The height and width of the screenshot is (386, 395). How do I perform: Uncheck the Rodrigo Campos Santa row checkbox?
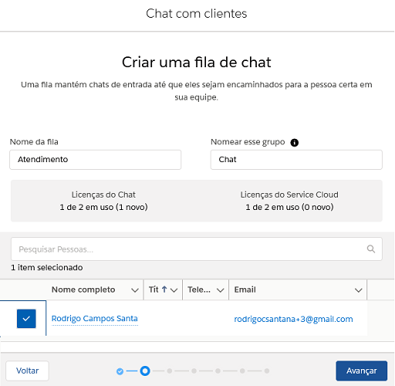click(26, 319)
